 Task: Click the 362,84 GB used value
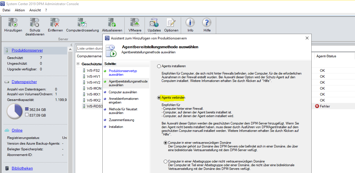tap(38, 109)
